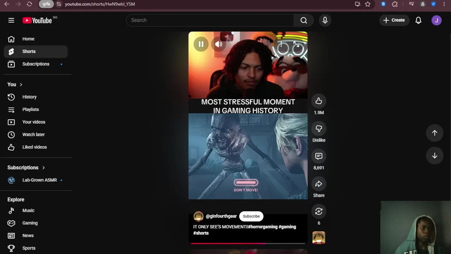Open Playlists
The height and width of the screenshot is (254, 451).
36,109
